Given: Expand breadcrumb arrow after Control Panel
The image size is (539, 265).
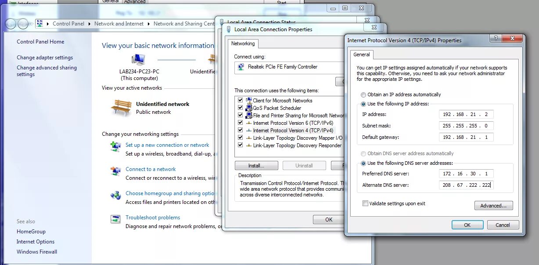Looking at the screenshot, I should pos(89,24).
